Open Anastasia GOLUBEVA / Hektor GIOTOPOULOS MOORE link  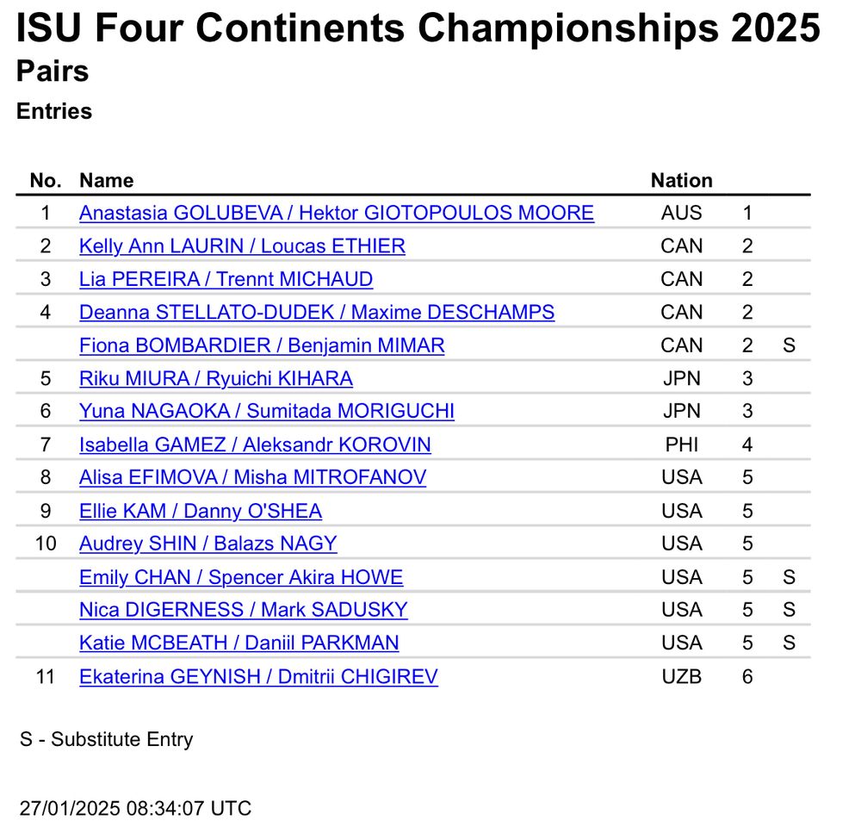click(337, 213)
